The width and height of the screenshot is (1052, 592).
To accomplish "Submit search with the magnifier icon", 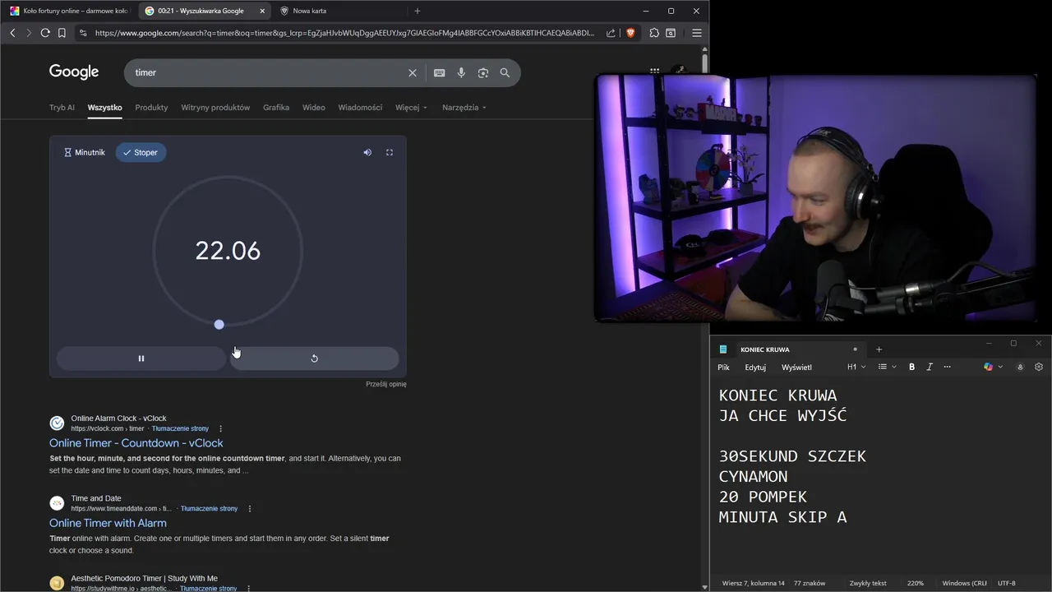I will click(505, 72).
